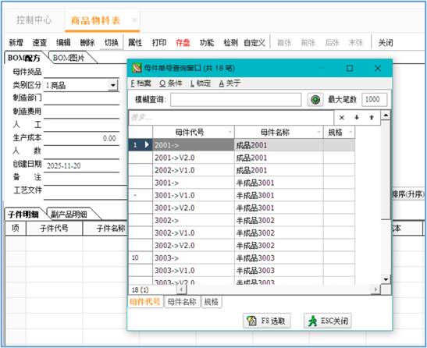Jump to next match down arrow

(x=357, y=118)
